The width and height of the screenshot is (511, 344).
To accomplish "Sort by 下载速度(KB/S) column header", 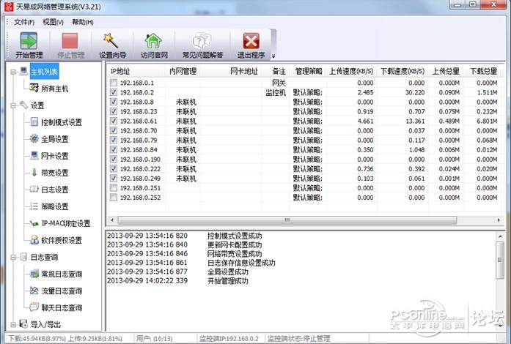I will [x=402, y=71].
